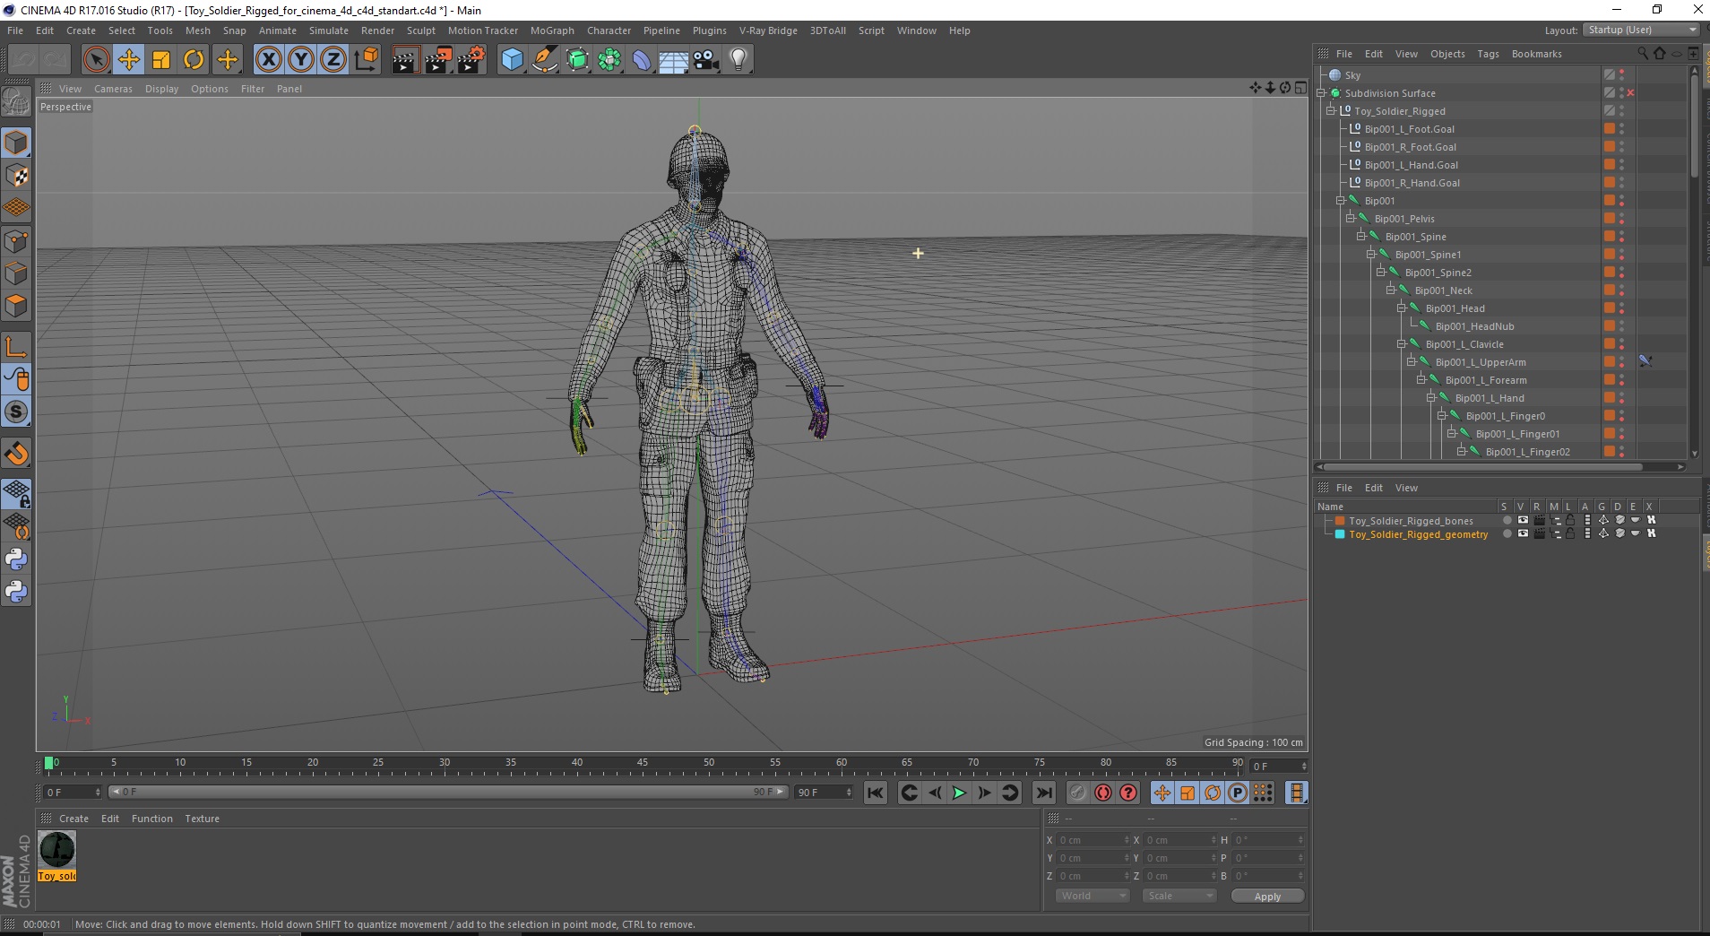This screenshot has width=1710, height=936.
Task: Go to end of animation
Action: [x=1044, y=793]
